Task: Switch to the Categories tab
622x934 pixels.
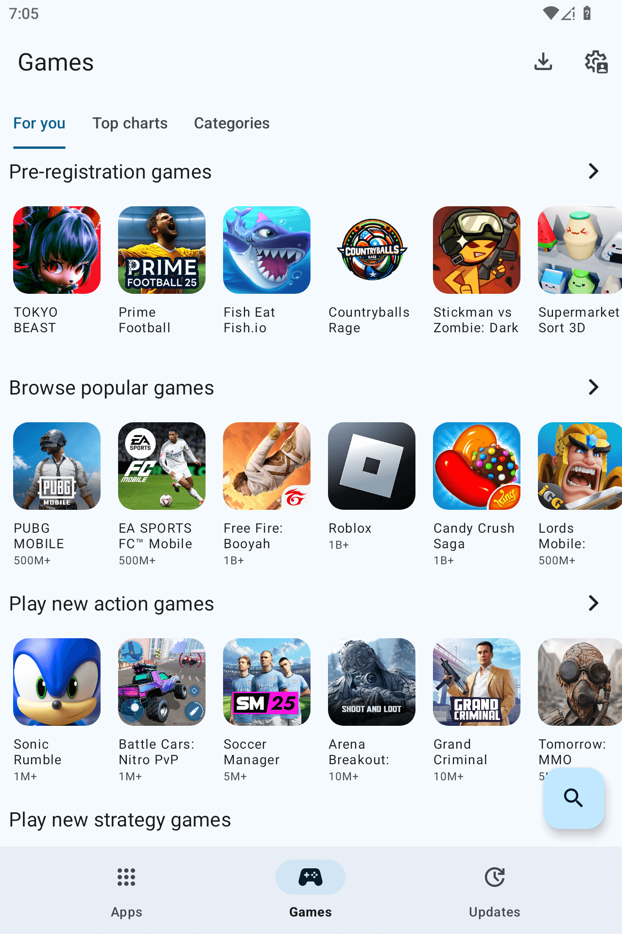Action: click(232, 123)
